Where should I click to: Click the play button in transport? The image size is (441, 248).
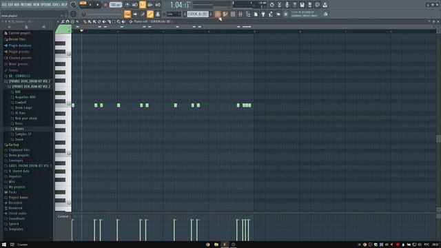click(90, 5)
